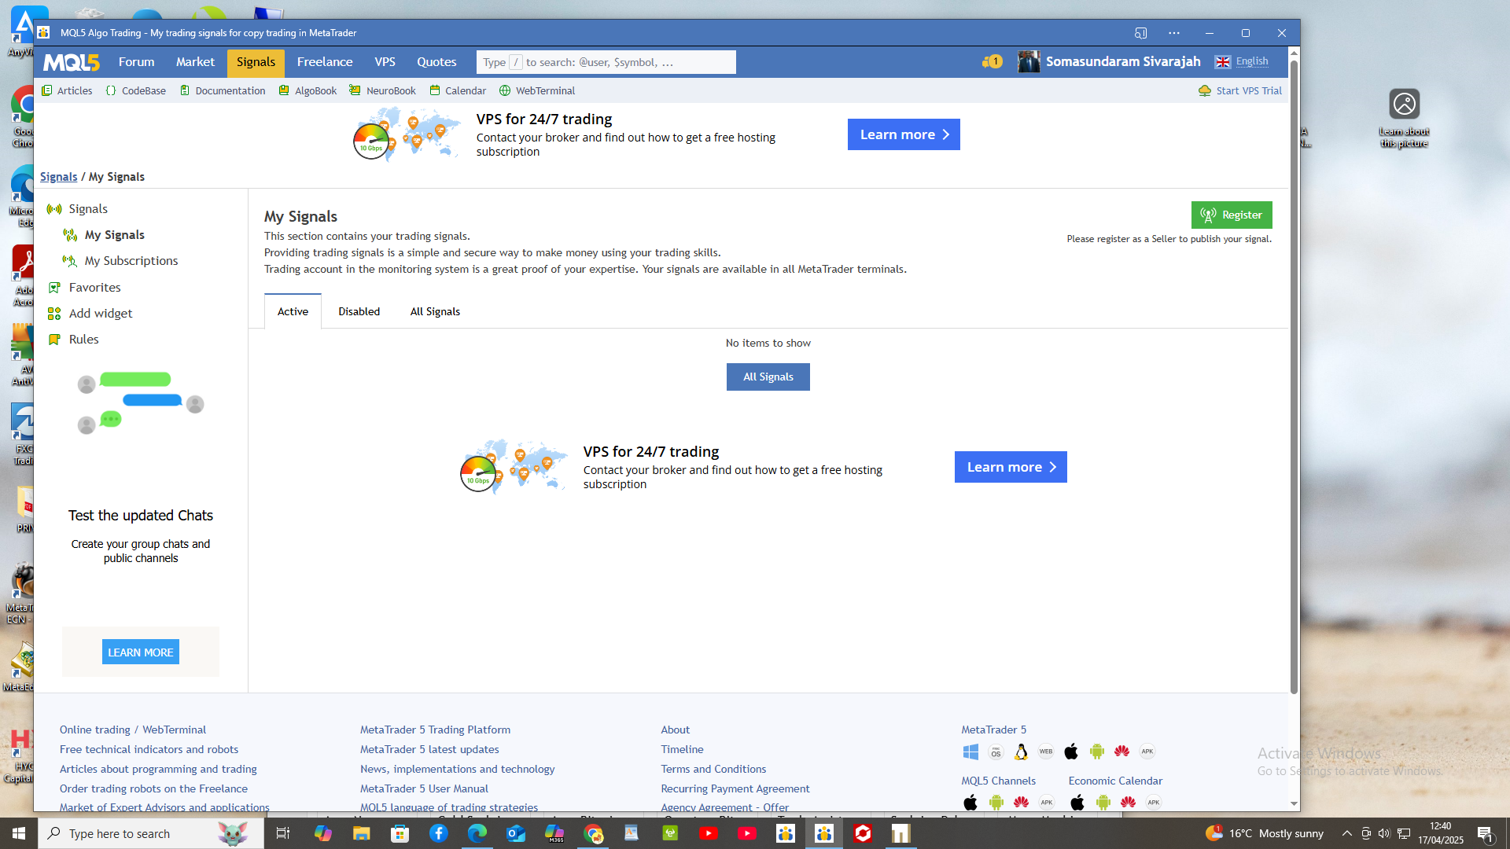Viewport: 1510px width, 849px height.
Task: Click the MetaTrader 5 Linux penguin icon
Action: point(1021,752)
